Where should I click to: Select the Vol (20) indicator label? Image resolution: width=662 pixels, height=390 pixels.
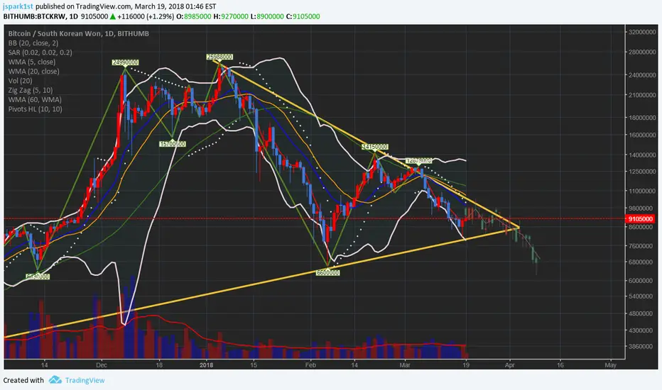[x=21, y=81]
